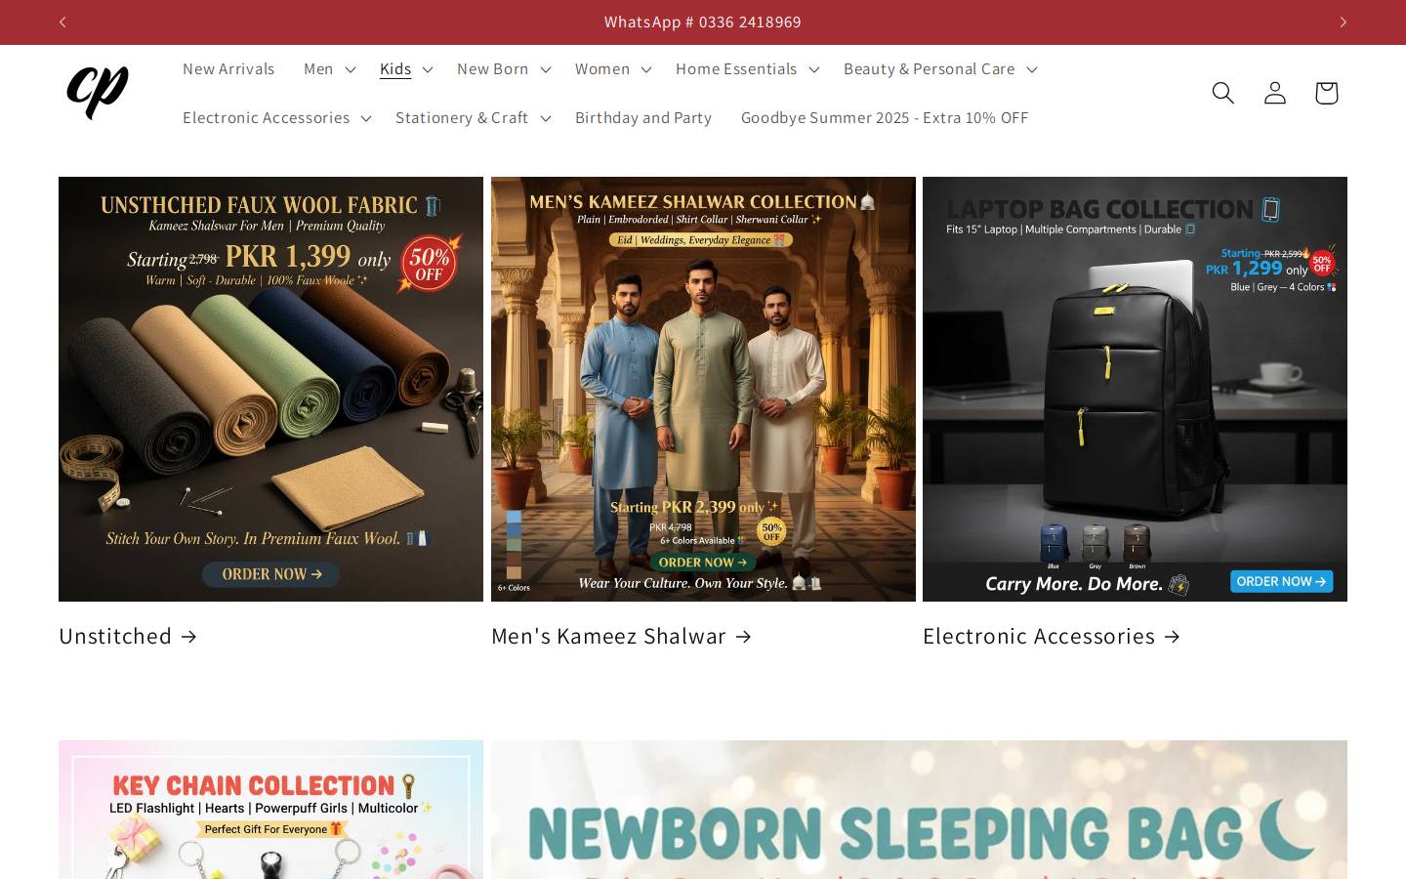The image size is (1406, 879).
Task: Open the search magnifier icon
Action: coord(1222,93)
